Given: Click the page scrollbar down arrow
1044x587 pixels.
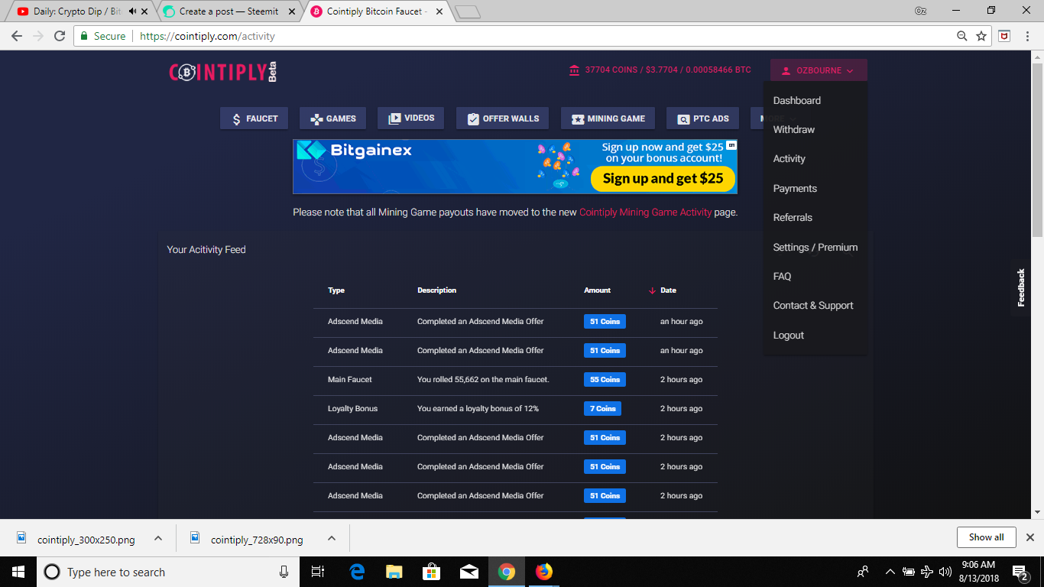Looking at the screenshot, I should click(x=1037, y=512).
